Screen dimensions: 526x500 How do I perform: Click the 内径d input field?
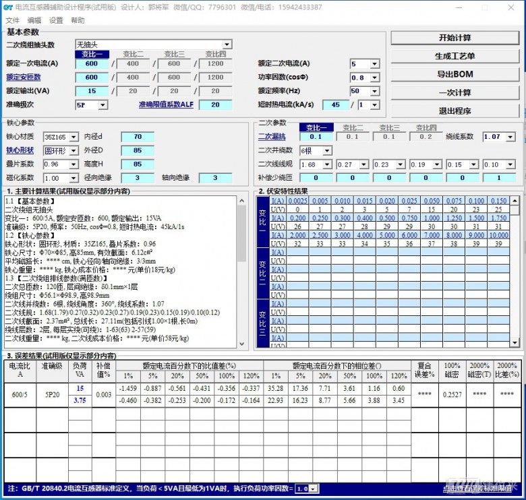click(x=138, y=137)
